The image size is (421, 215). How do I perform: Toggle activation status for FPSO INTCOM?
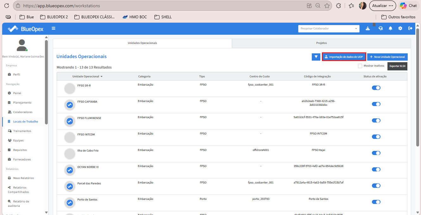[376, 137]
